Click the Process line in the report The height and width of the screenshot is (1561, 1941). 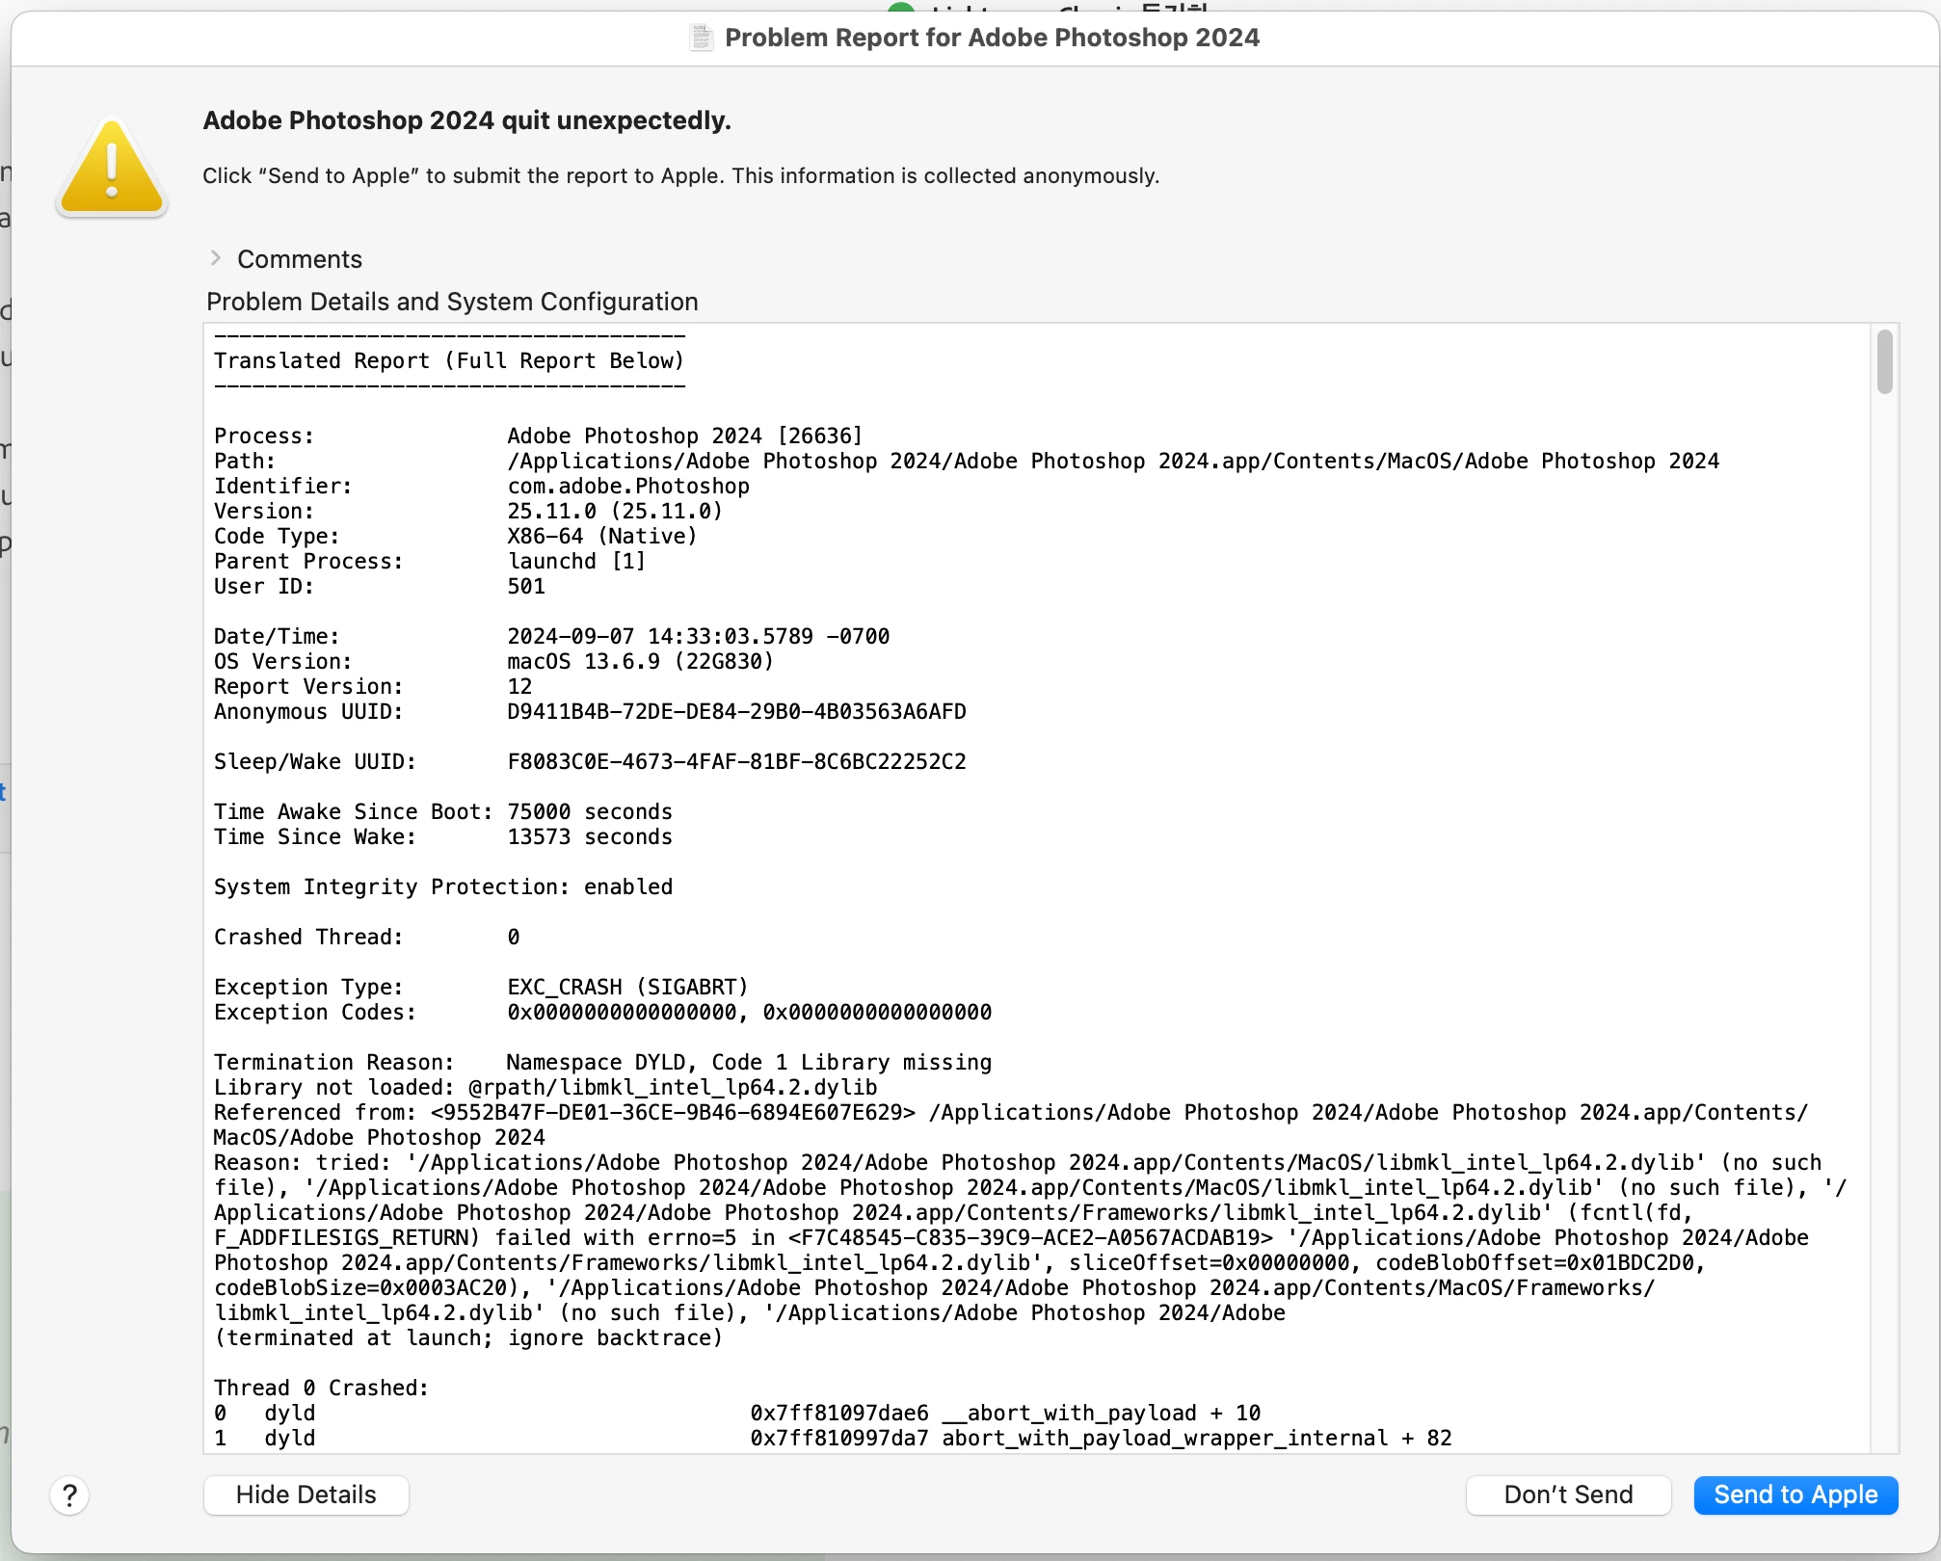538,436
